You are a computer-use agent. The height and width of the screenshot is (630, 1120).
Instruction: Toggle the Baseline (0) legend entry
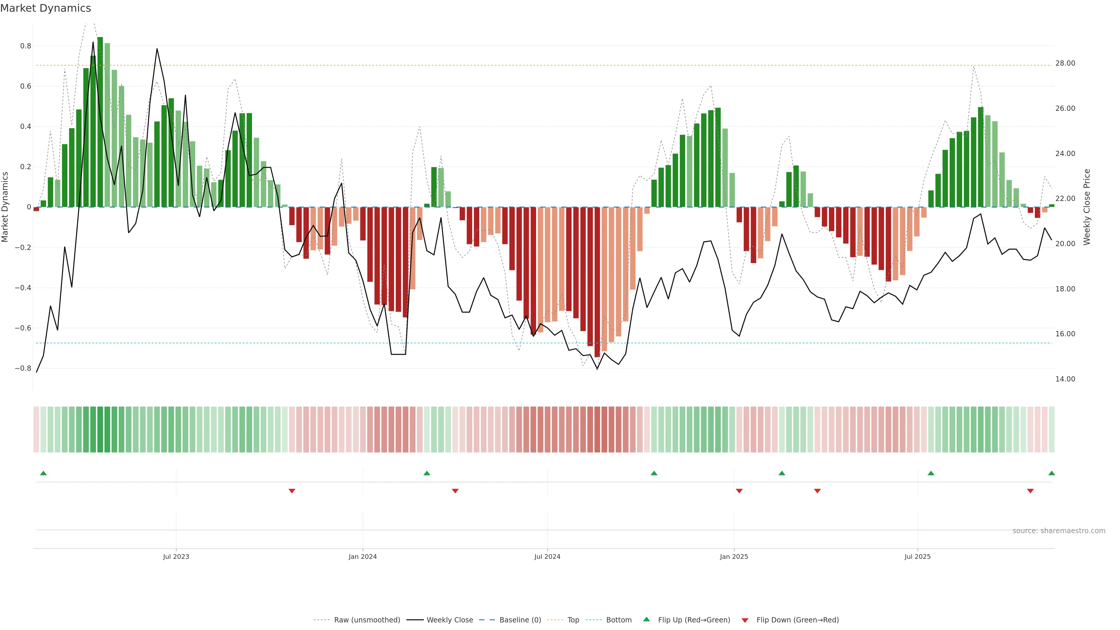(x=520, y=620)
